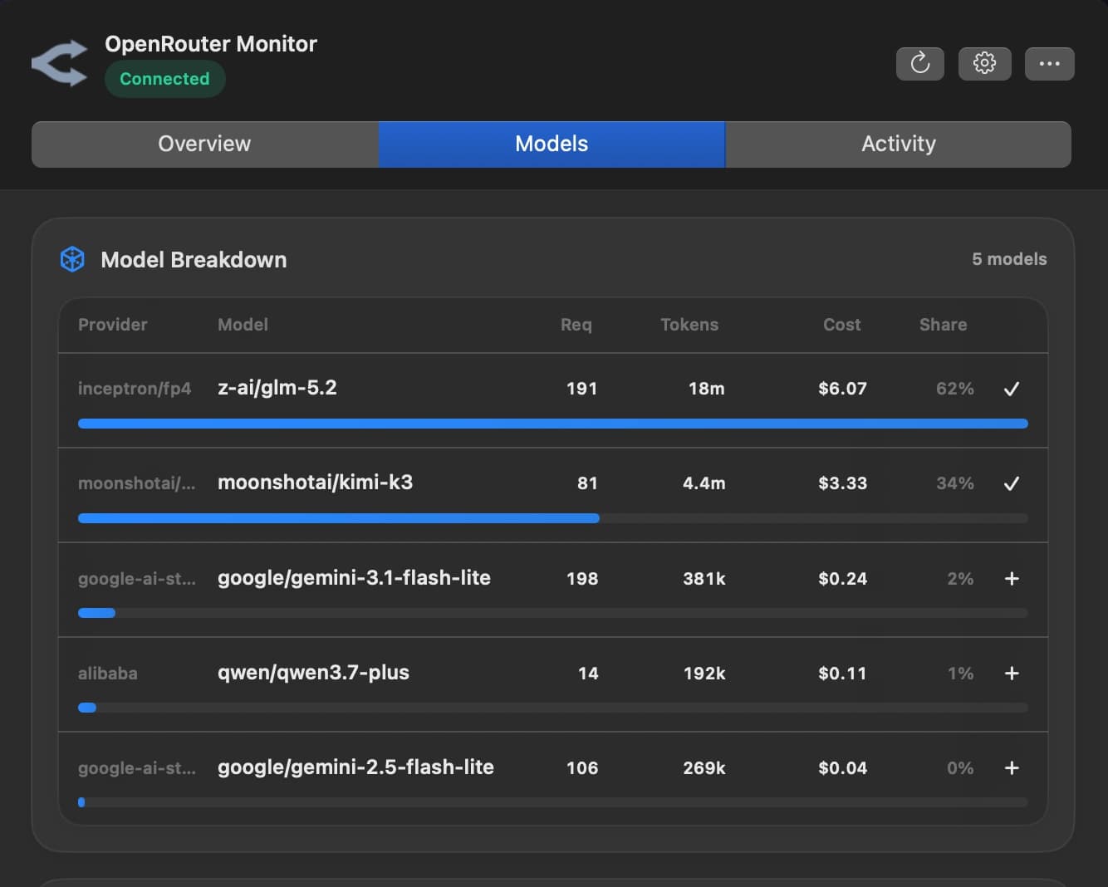
Task: Click the 18m tokens value
Action: pos(706,389)
